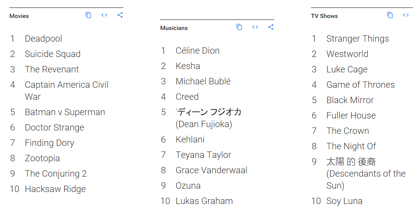Click the Movies heading
413x210 pixels.
(x=19, y=16)
